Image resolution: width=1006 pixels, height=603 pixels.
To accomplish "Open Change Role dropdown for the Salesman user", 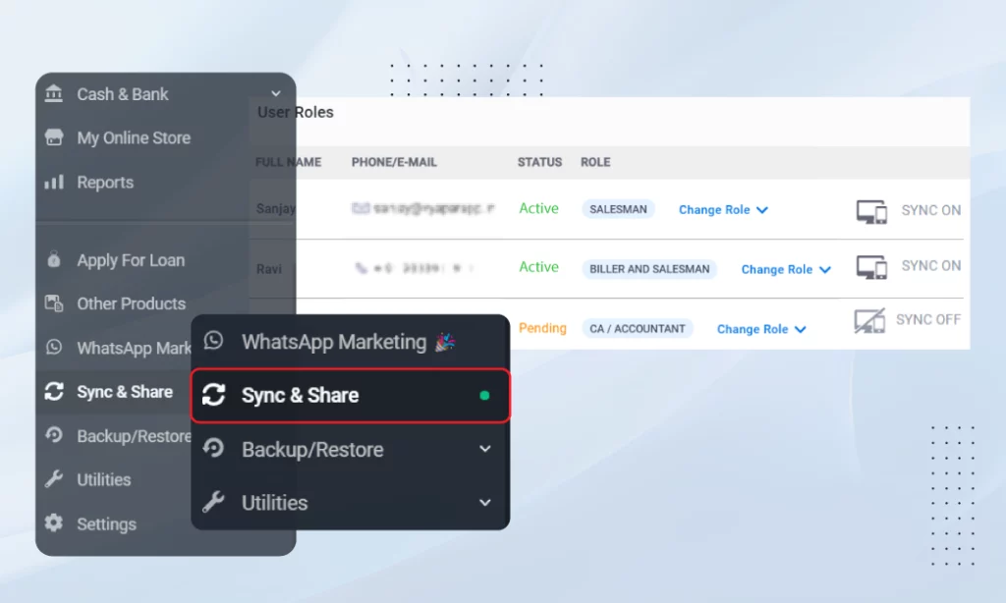I will point(723,210).
